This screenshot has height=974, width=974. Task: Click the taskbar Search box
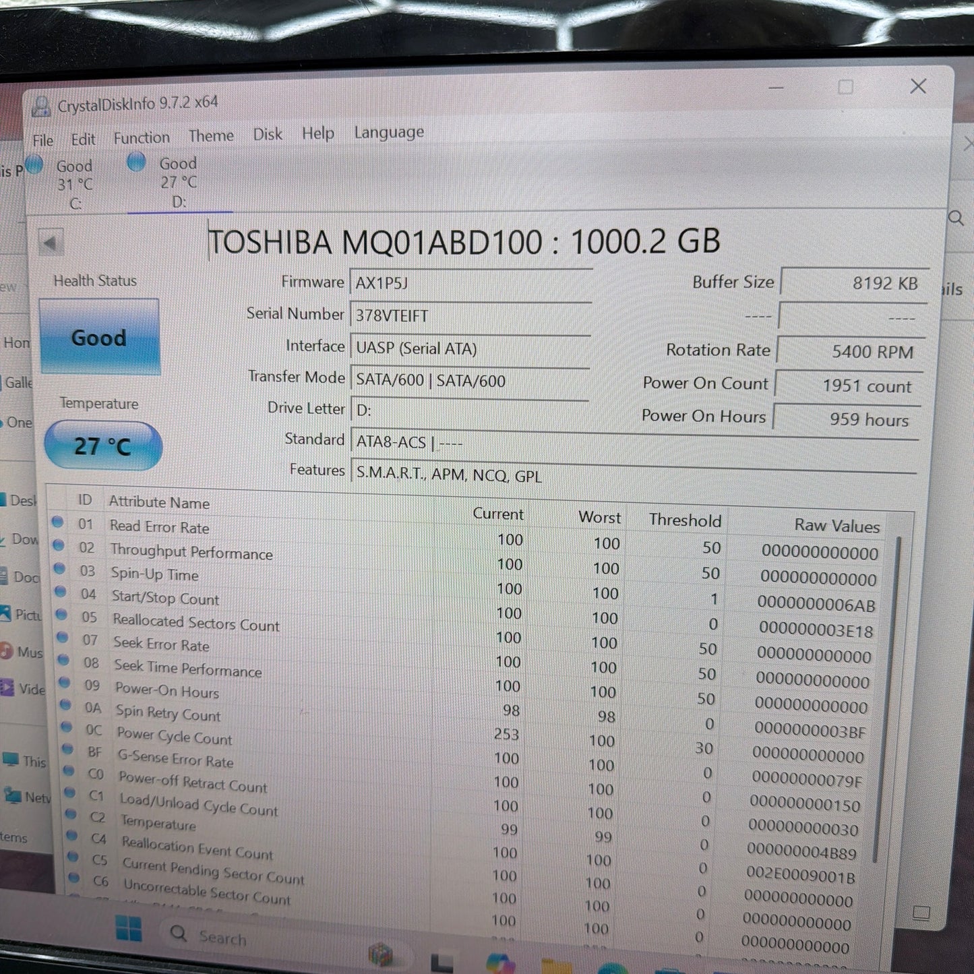point(222,937)
